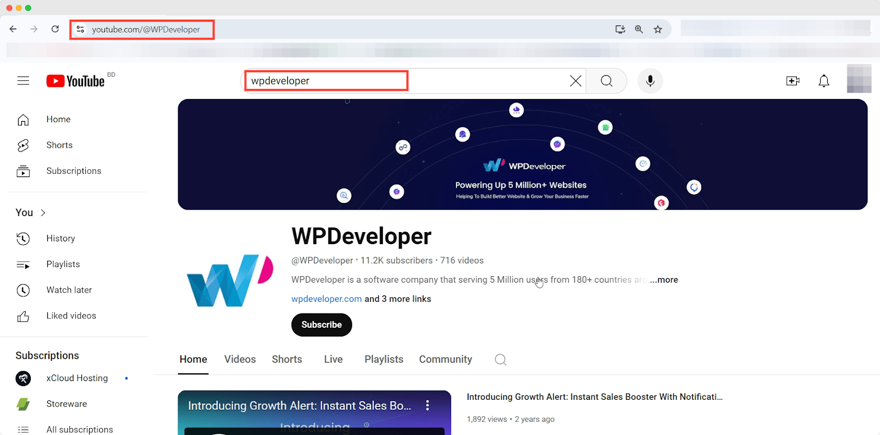Click the browser forward arrow
Viewport: 880px width, 435px height.
34,29
